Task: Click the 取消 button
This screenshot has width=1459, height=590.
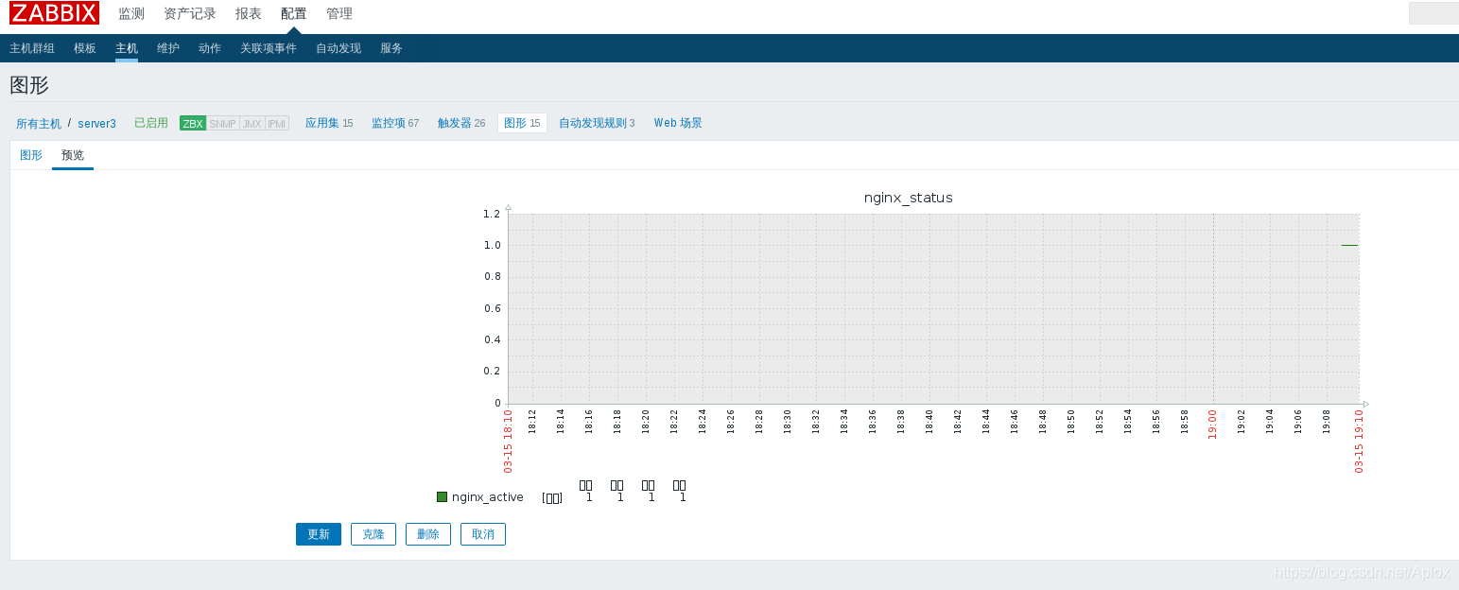Action: pos(483,534)
